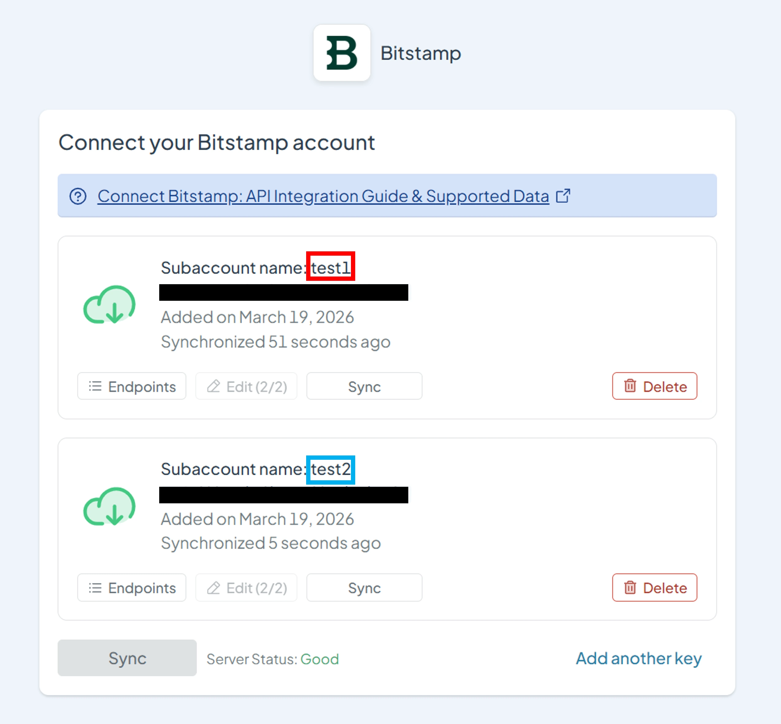Image resolution: width=781 pixels, height=724 pixels.
Task: Open the Connect Bitstamp API Integration Guide link
Action: pos(323,196)
